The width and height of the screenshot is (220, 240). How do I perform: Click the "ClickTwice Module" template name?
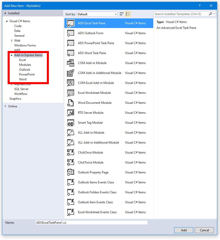tap(91, 162)
